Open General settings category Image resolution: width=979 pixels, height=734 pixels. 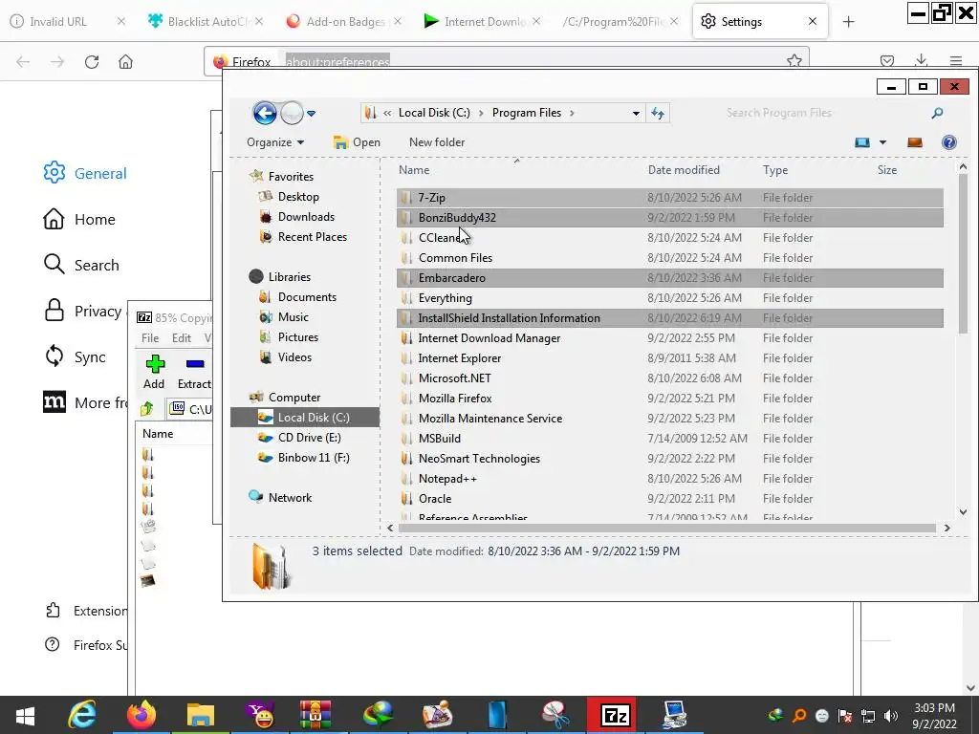85,173
